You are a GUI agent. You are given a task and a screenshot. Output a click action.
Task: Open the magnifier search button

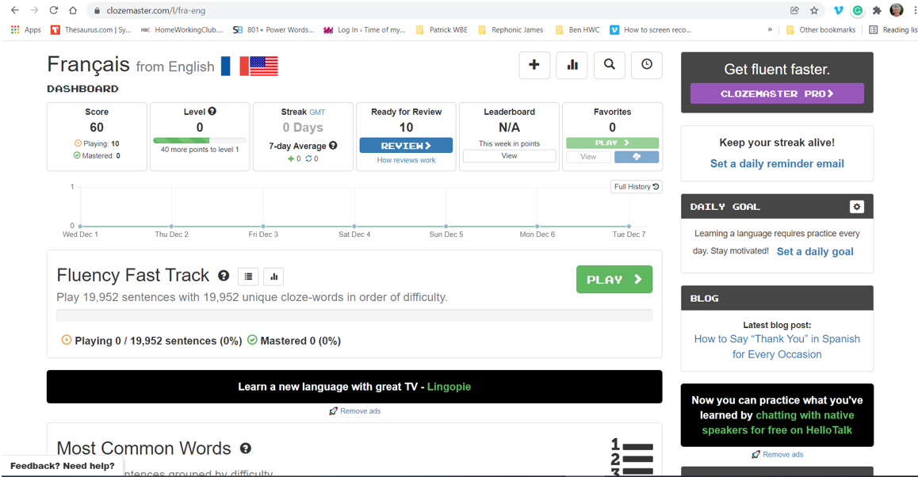(610, 65)
